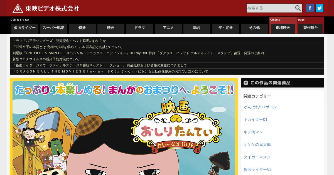The height and width of the screenshot is (175, 334).
Task: Open the ゲゲゲの鬼太郎 category link
Action: tap(257, 144)
